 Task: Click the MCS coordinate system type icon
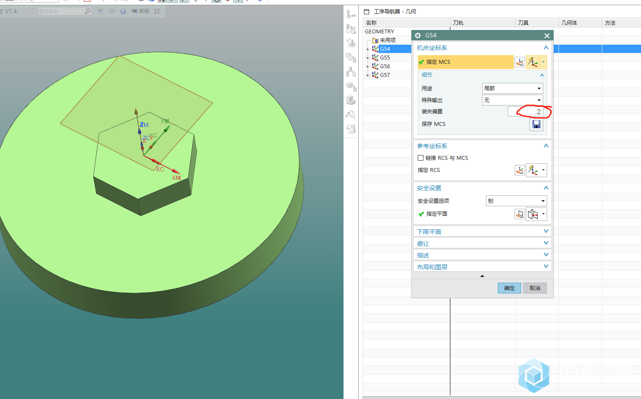533,62
